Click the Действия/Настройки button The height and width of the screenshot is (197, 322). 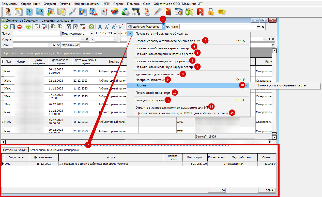pyautogui.click(x=144, y=27)
